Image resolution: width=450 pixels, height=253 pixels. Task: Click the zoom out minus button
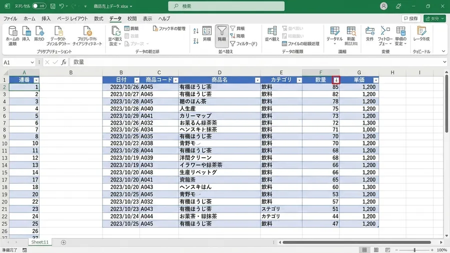(x=396, y=250)
